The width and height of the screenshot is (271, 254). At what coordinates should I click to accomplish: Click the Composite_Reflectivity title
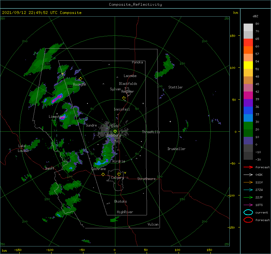[x=135, y=5]
